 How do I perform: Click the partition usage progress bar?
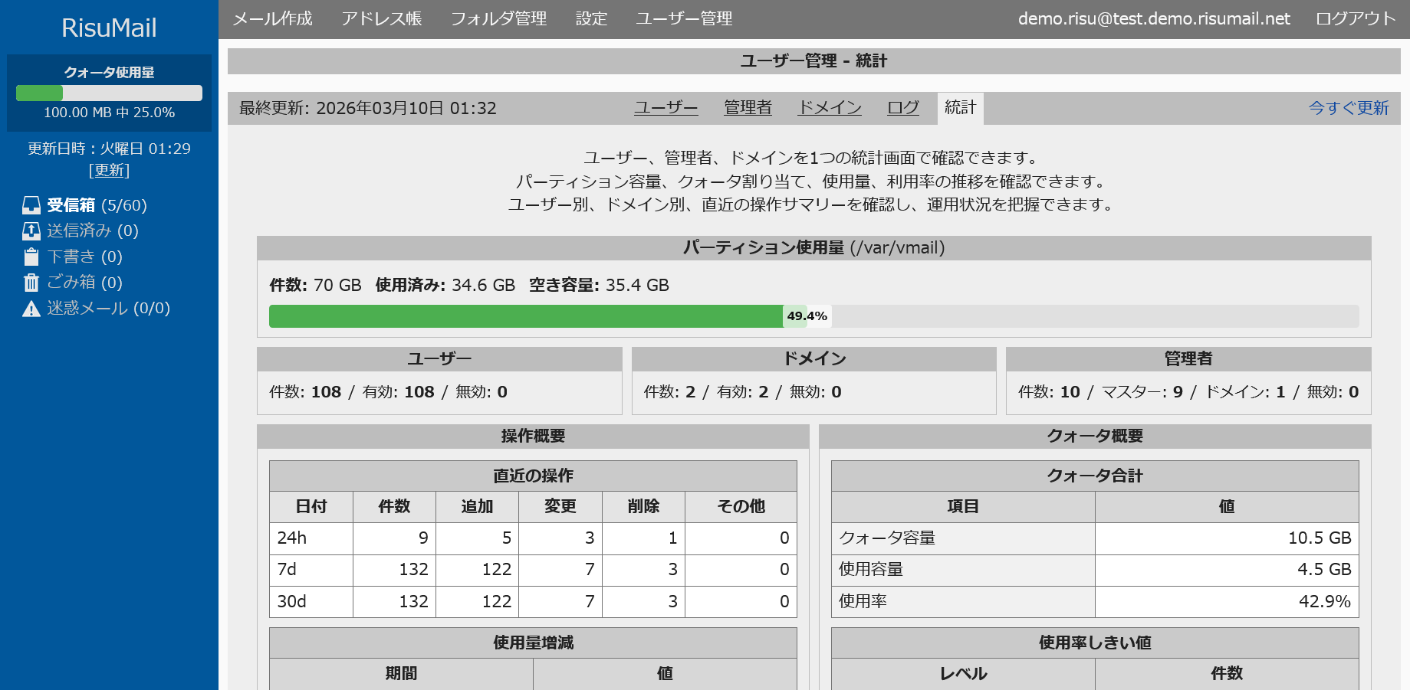[x=813, y=316]
